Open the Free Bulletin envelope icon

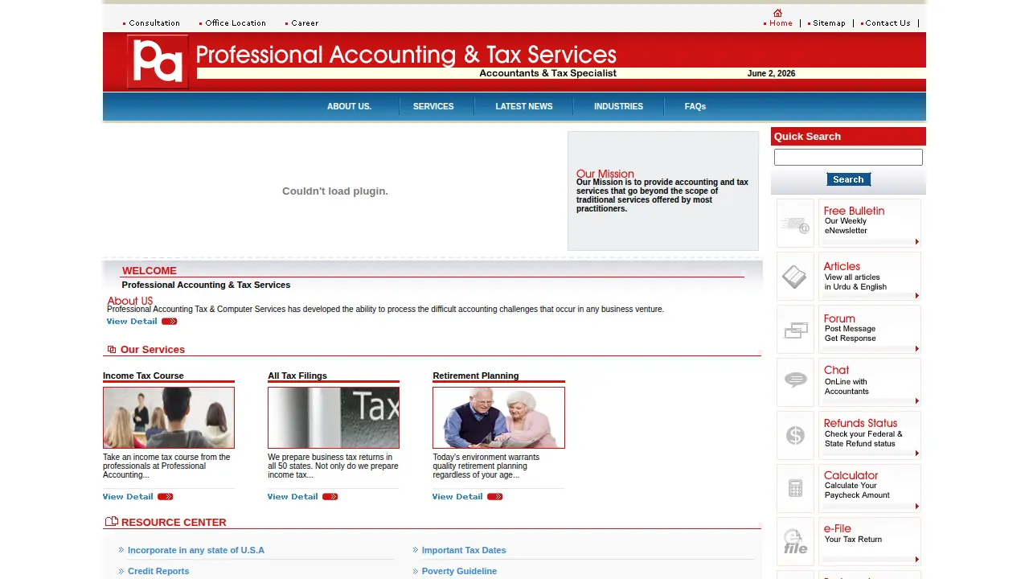pyautogui.click(x=796, y=223)
